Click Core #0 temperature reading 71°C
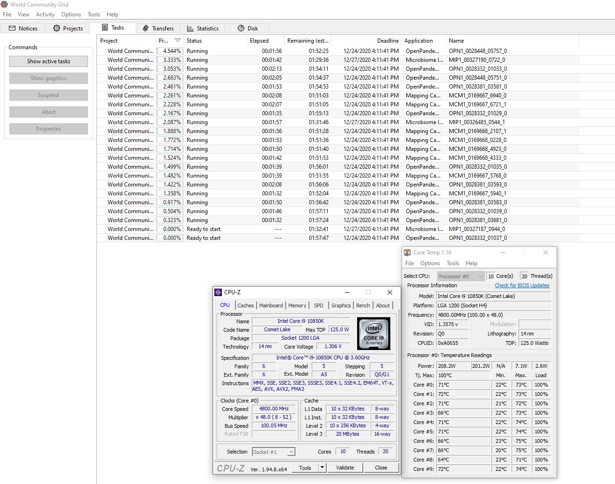The width and height of the screenshot is (615, 484). [x=463, y=385]
